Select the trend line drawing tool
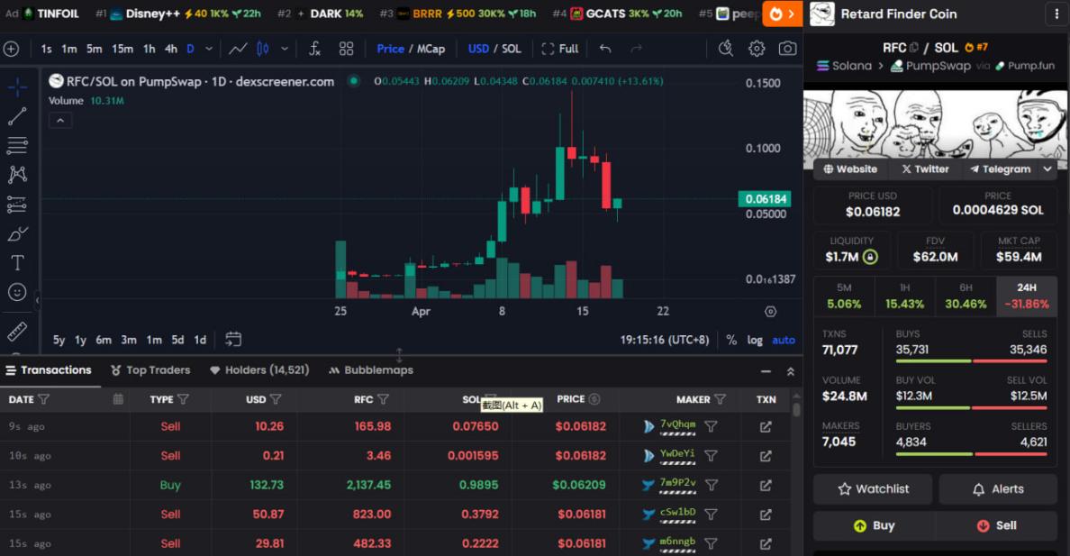This screenshot has width=1070, height=556. (x=19, y=115)
